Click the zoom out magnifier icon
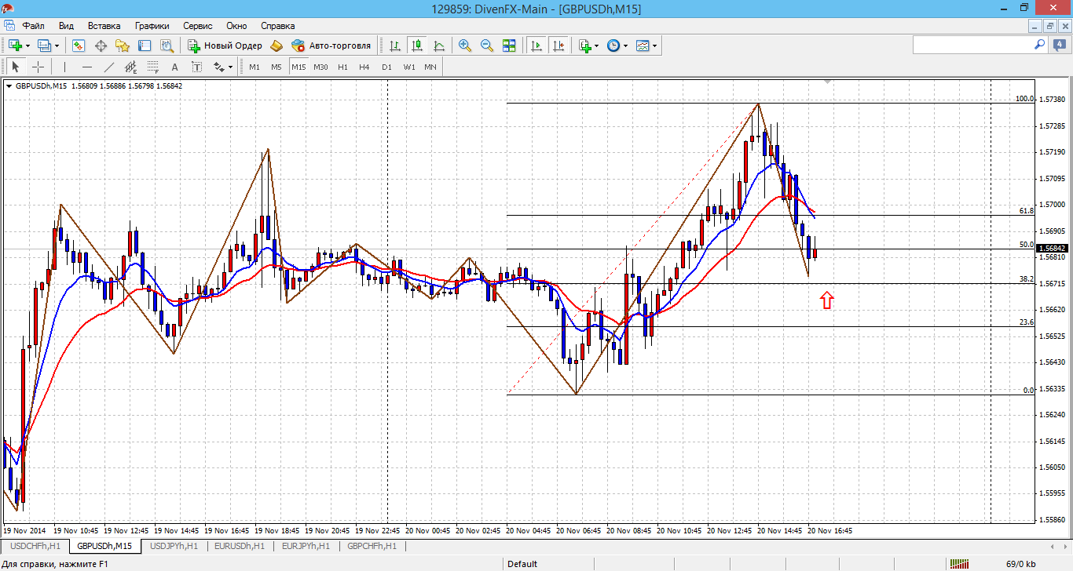 click(x=487, y=45)
